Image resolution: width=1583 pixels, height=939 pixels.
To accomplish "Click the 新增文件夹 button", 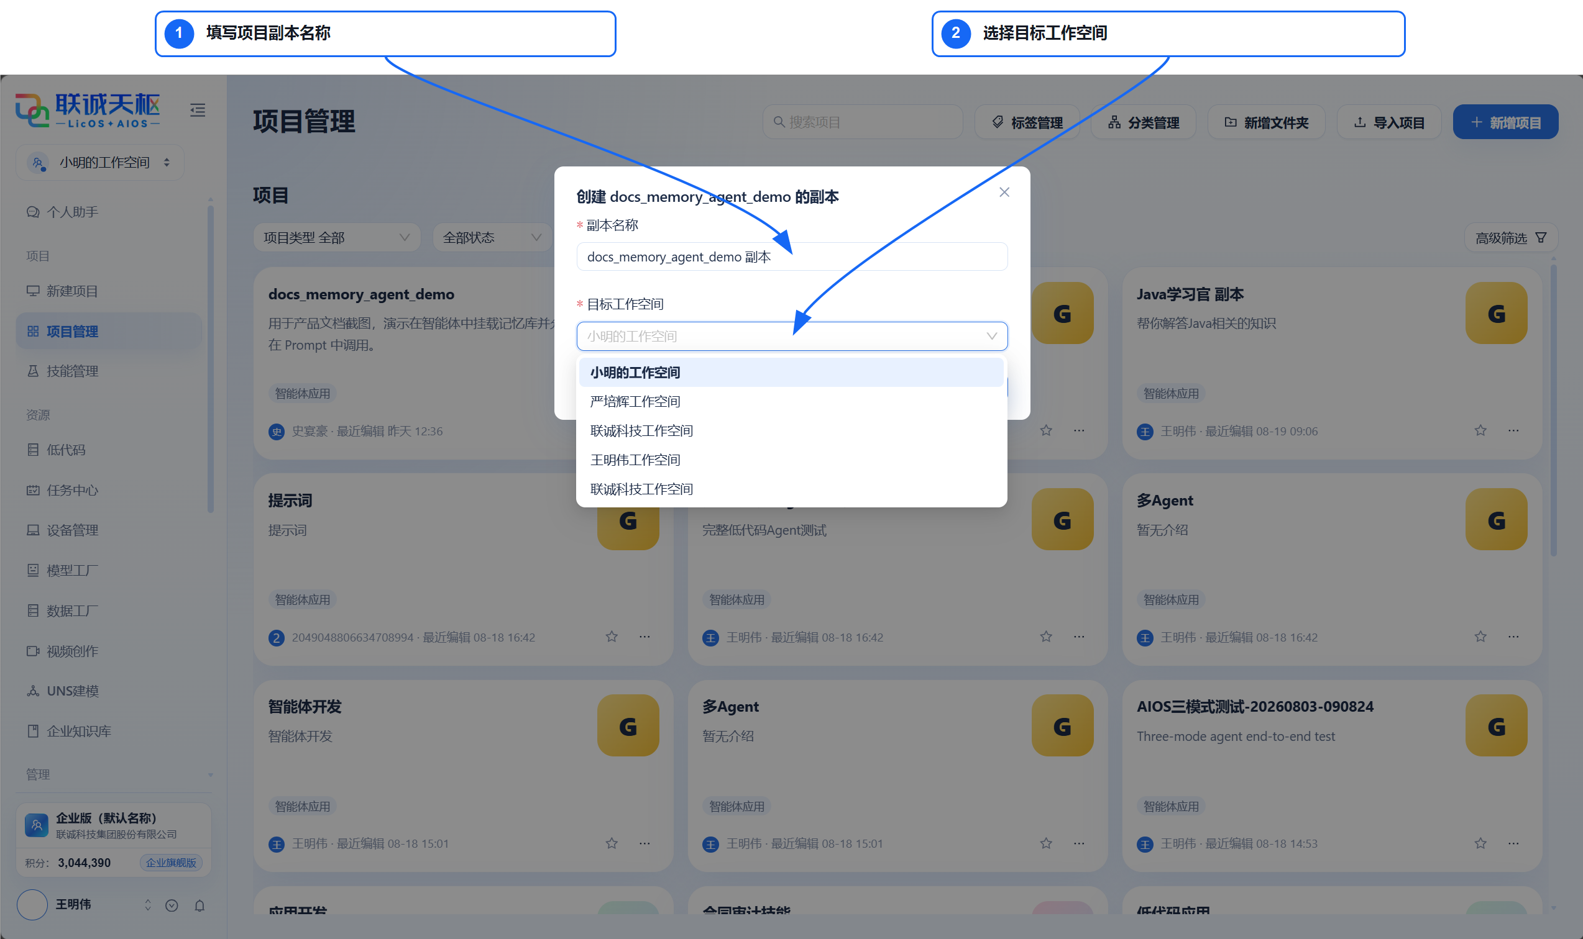I will click(x=1267, y=122).
